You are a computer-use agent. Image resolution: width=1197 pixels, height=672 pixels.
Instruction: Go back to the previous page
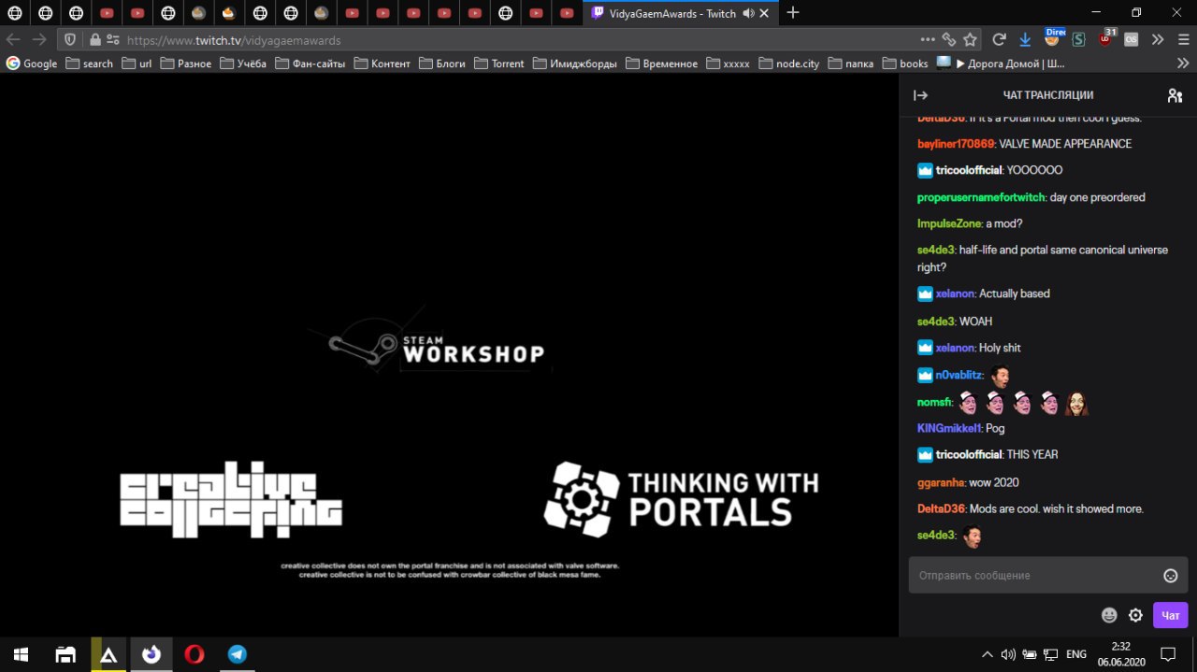(x=13, y=40)
